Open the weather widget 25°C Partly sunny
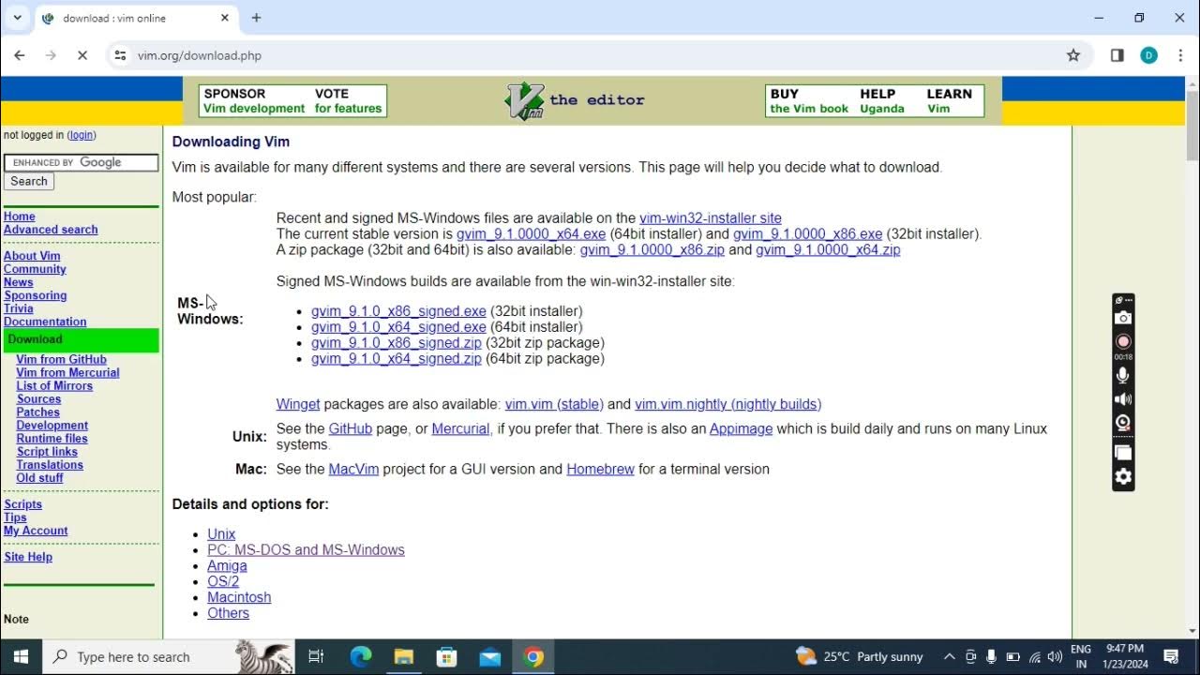This screenshot has width=1200, height=675. [x=860, y=656]
